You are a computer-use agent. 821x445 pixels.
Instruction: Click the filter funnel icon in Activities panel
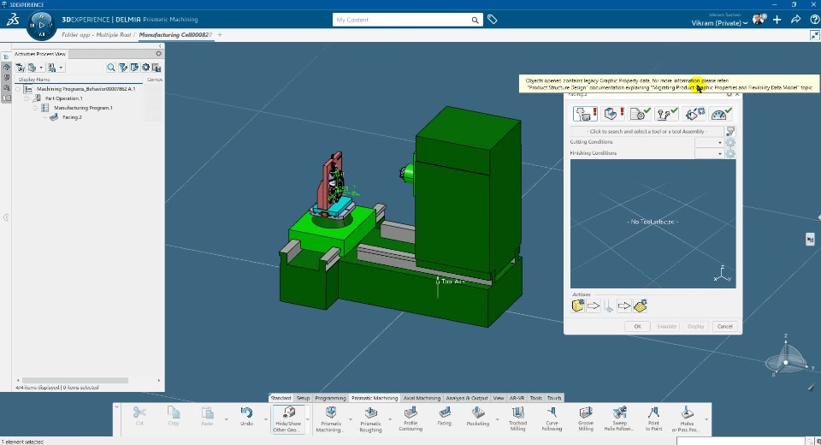(x=123, y=67)
